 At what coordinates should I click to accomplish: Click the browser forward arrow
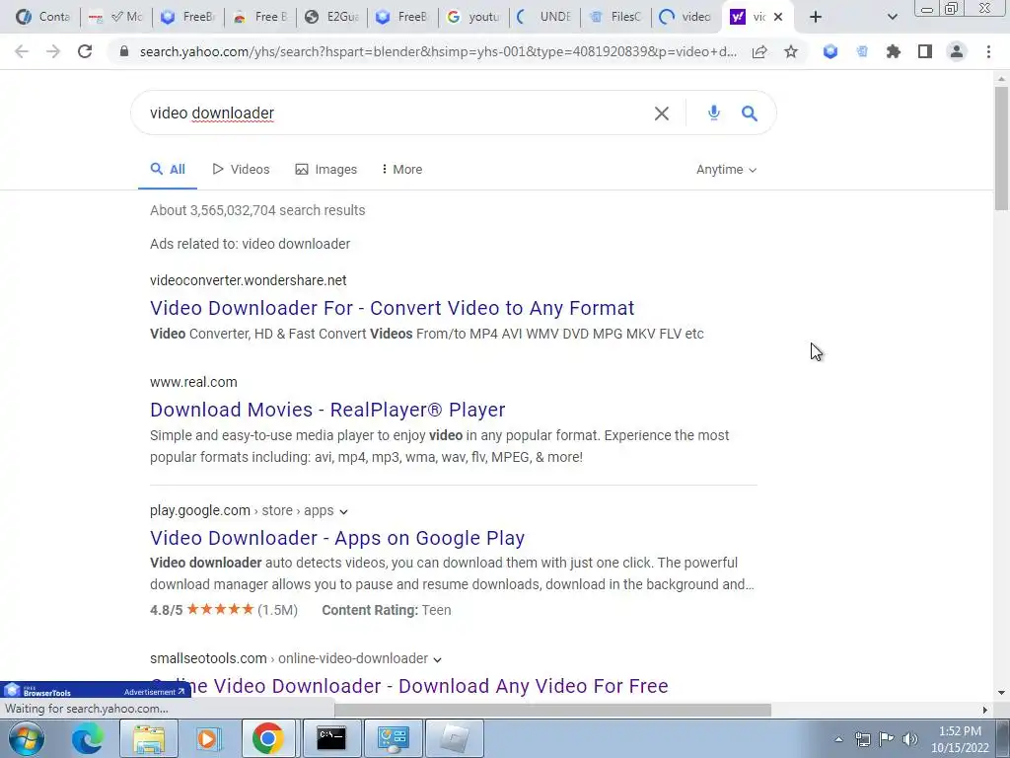click(53, 51)
